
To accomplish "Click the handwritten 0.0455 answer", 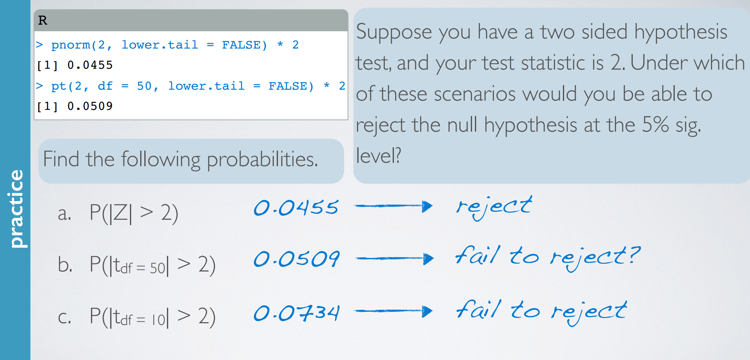I will 296,207.
